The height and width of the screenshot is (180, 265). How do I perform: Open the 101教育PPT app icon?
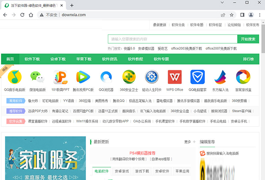60,77
